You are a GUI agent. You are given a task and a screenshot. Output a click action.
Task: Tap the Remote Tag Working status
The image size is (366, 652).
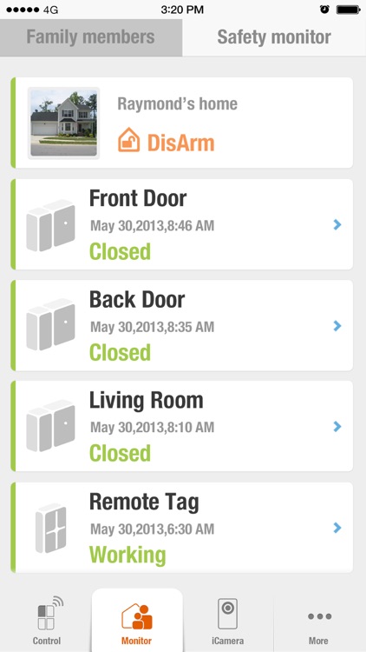[x=127, y=556]
